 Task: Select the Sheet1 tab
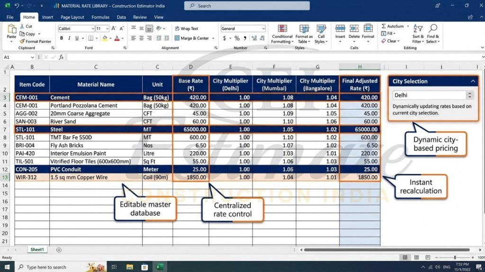[x=37, y=249]
